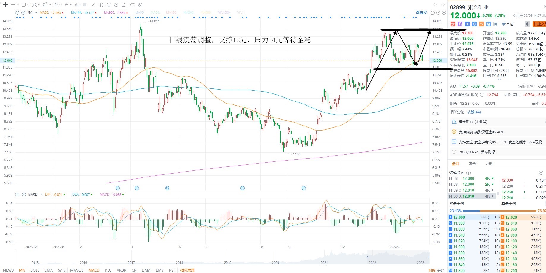546x273 pixels.
Task: Open 认股(44) related warrants link
Action: (x=474, y=112)
